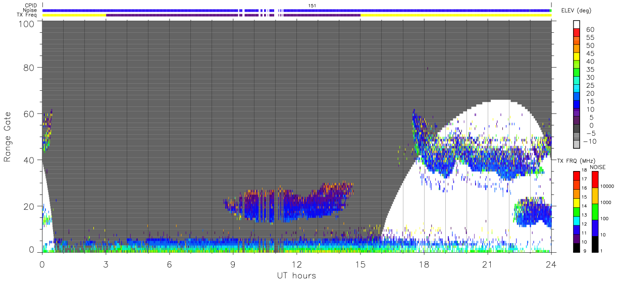Click the CPID value '151'
Screen dimensions: 620x286
(x=312, y=6)
